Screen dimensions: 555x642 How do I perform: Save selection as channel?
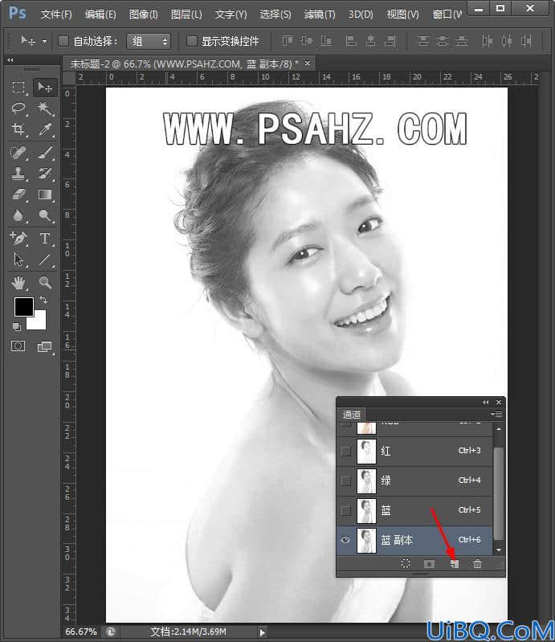coord(429,564)
